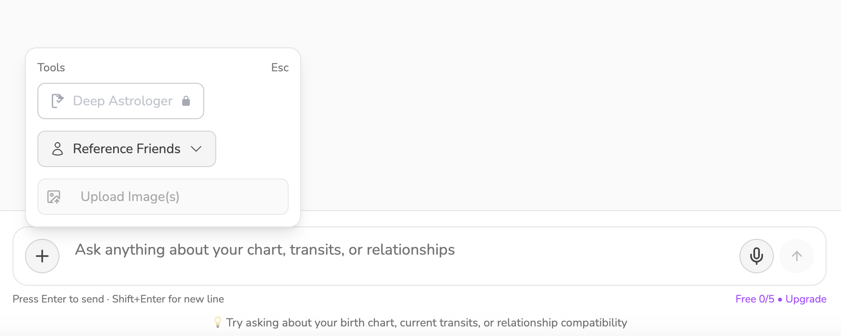Select the Deep Astrologer tool
Viewport: 841px width, 336px height.
[x=120, y=101]
